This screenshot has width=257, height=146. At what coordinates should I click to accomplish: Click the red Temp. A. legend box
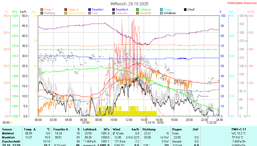pos(66,10)
